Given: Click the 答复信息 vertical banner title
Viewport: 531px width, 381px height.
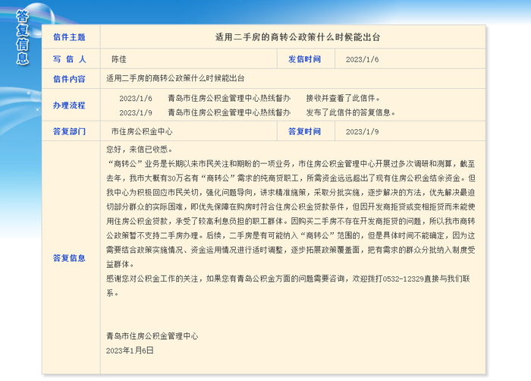Looking at the screenshot, I should point(22,37).
